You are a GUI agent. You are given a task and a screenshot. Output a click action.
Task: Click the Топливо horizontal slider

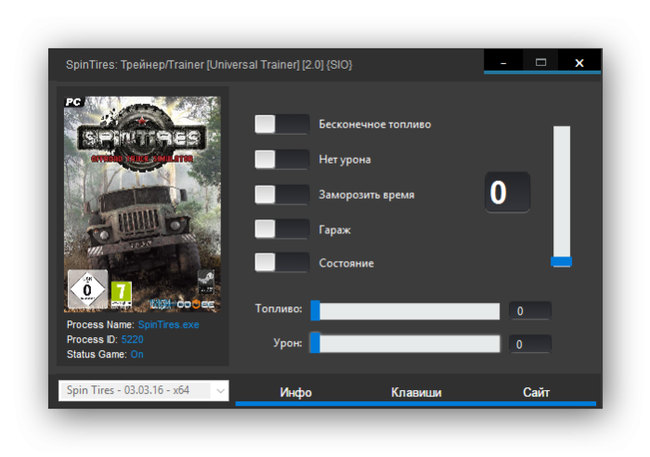(405, 310)
